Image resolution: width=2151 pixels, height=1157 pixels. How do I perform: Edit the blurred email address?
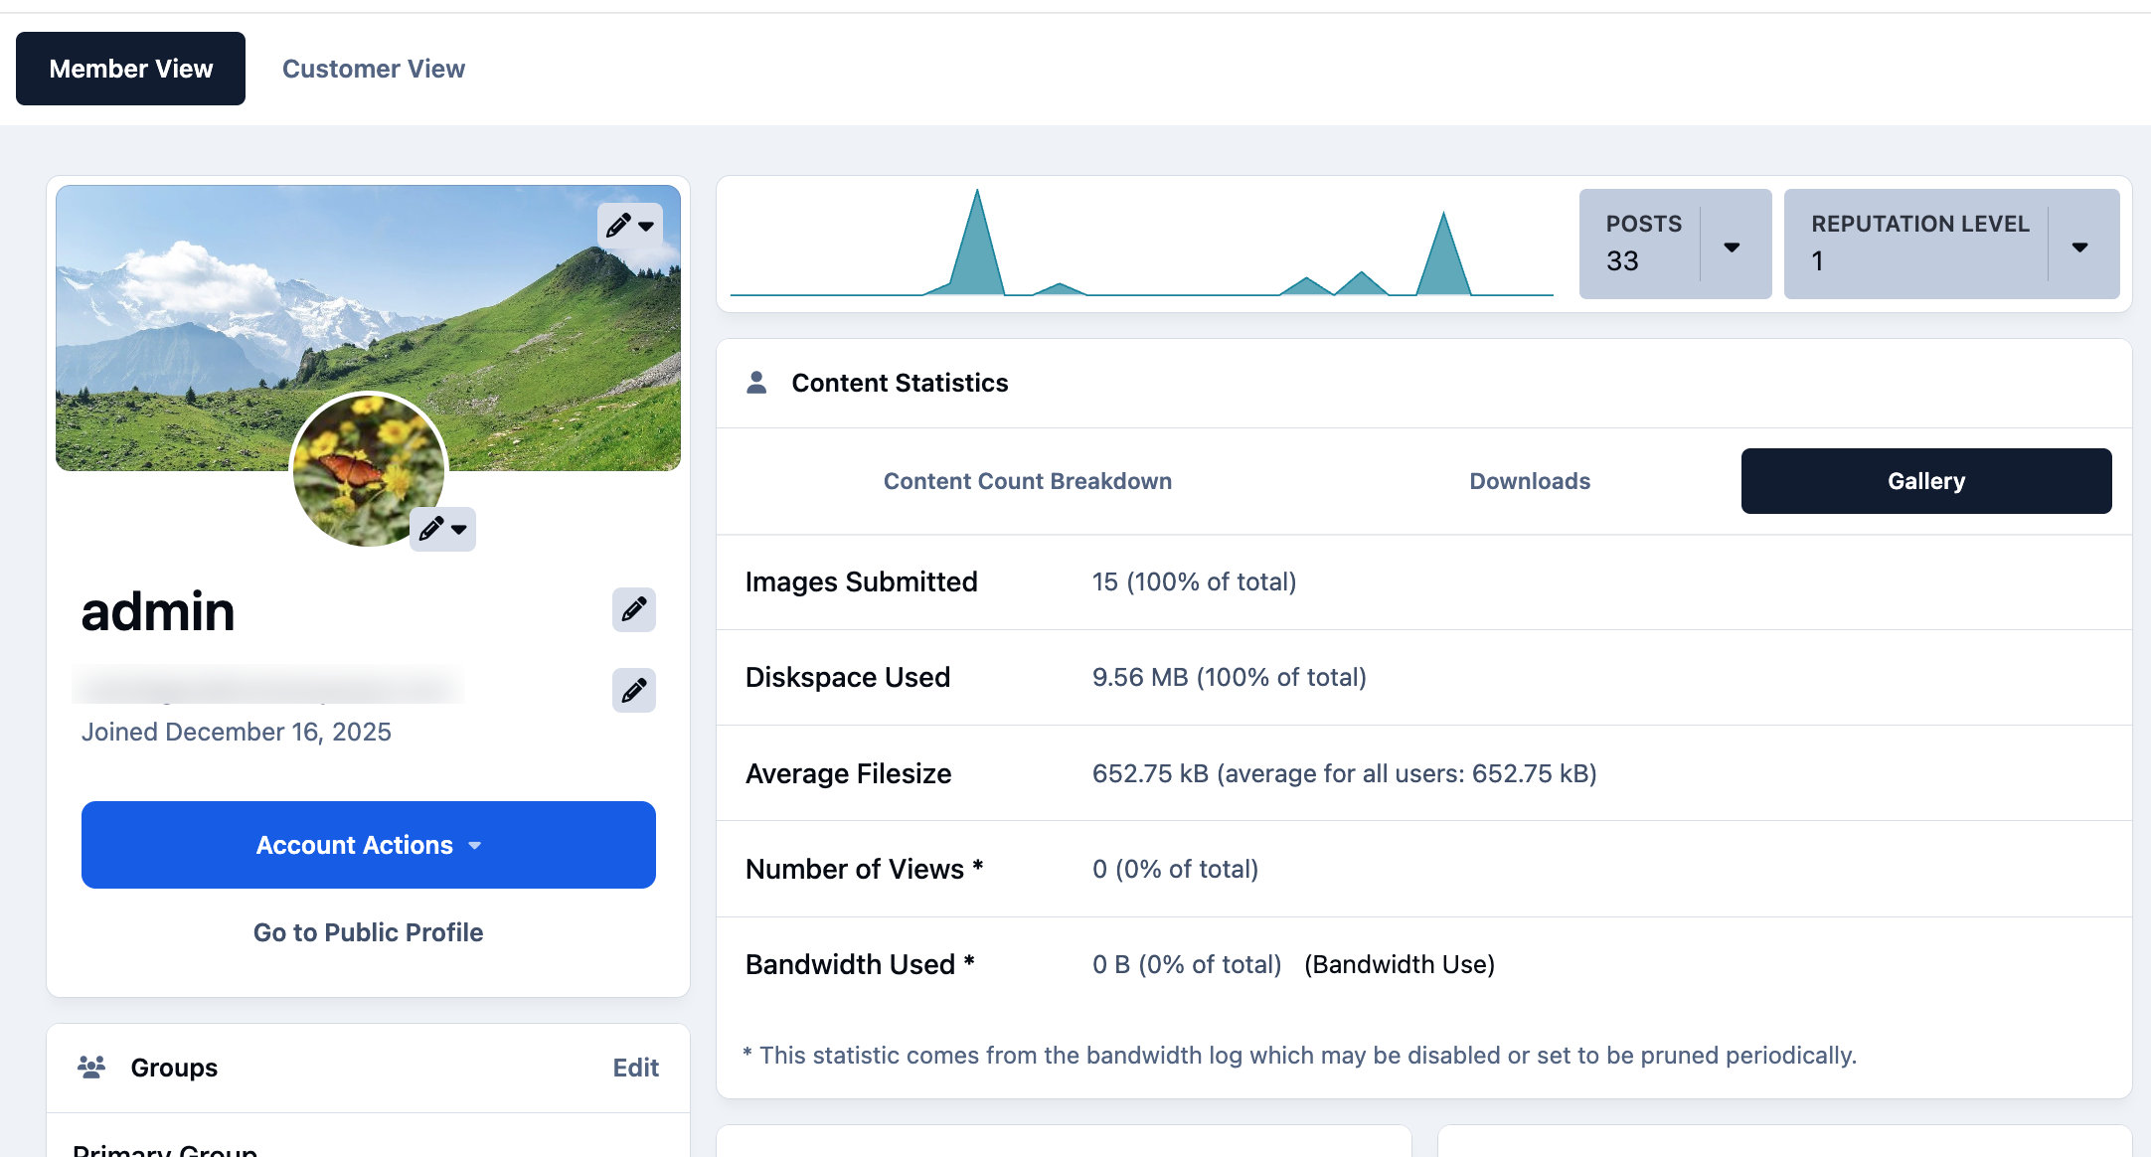pyautogui.click(x=634, y=690)
